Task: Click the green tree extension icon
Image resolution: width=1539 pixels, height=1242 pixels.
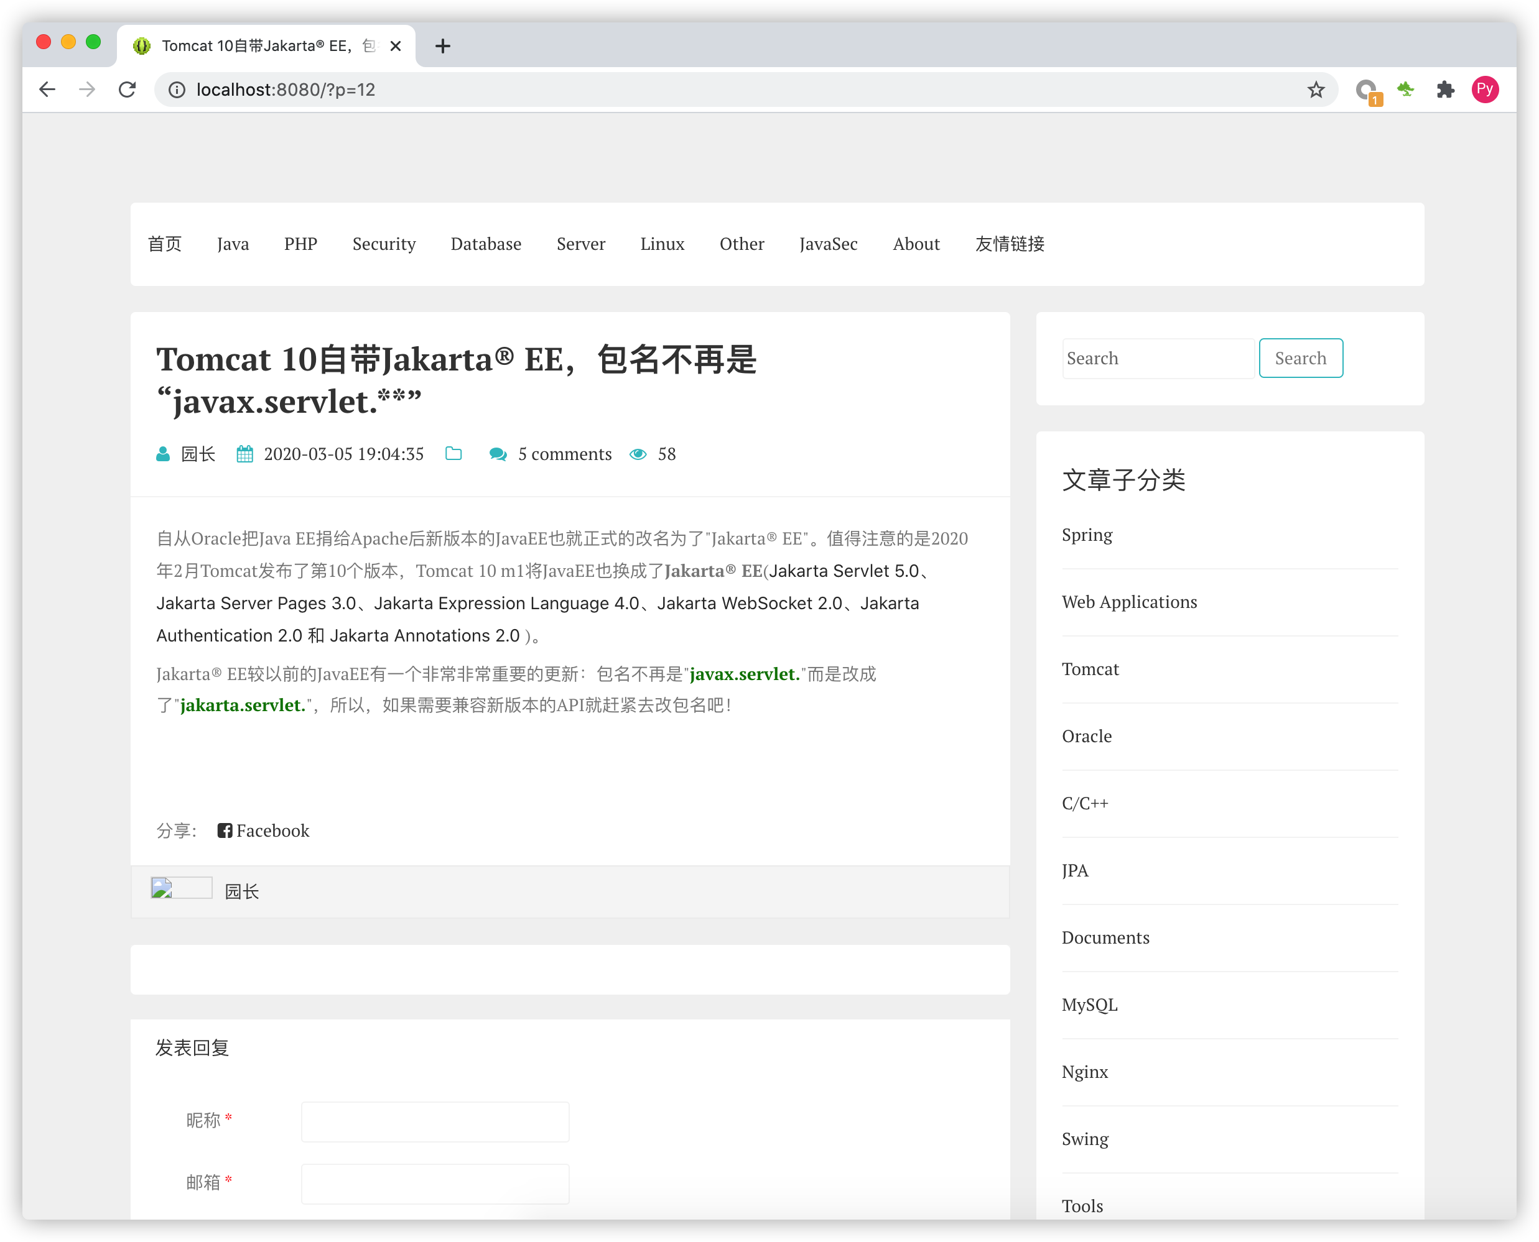Action: coord(1406,90)
